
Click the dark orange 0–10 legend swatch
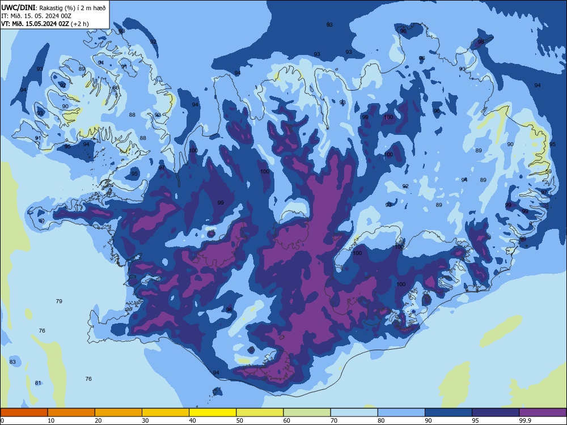coord(24,413)
